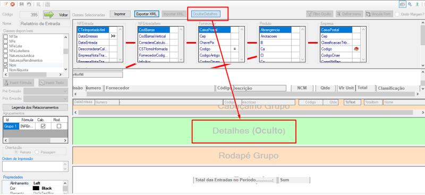Select CodBarras in NFEntradaItem list
This screenshot has width=425, height=195.
pos(154,30)
